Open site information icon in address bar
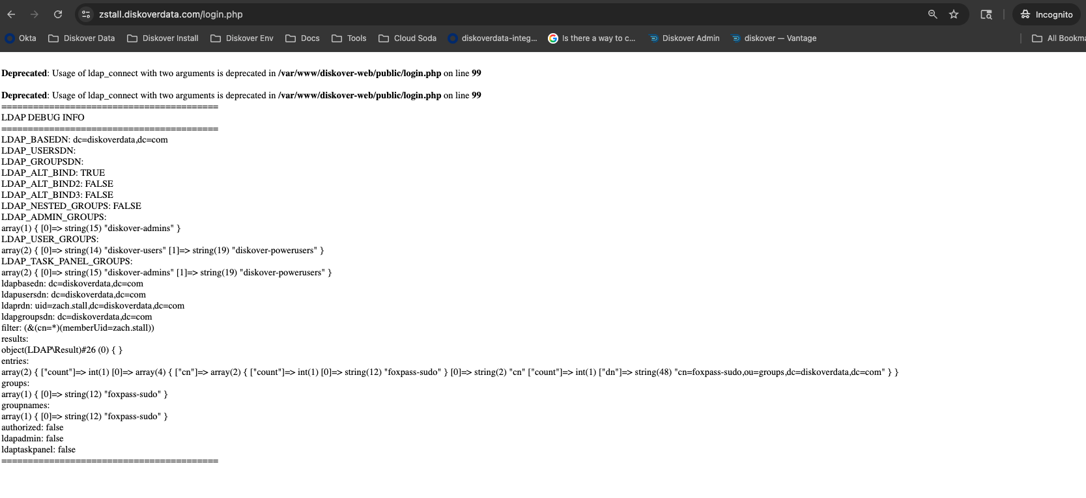 pos(86,14)
